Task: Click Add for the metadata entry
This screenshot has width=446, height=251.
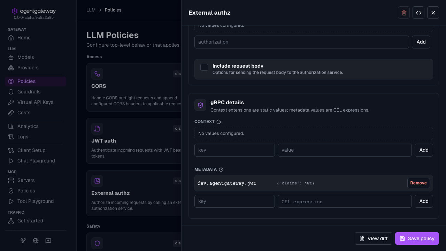Action: pos(424,201)
